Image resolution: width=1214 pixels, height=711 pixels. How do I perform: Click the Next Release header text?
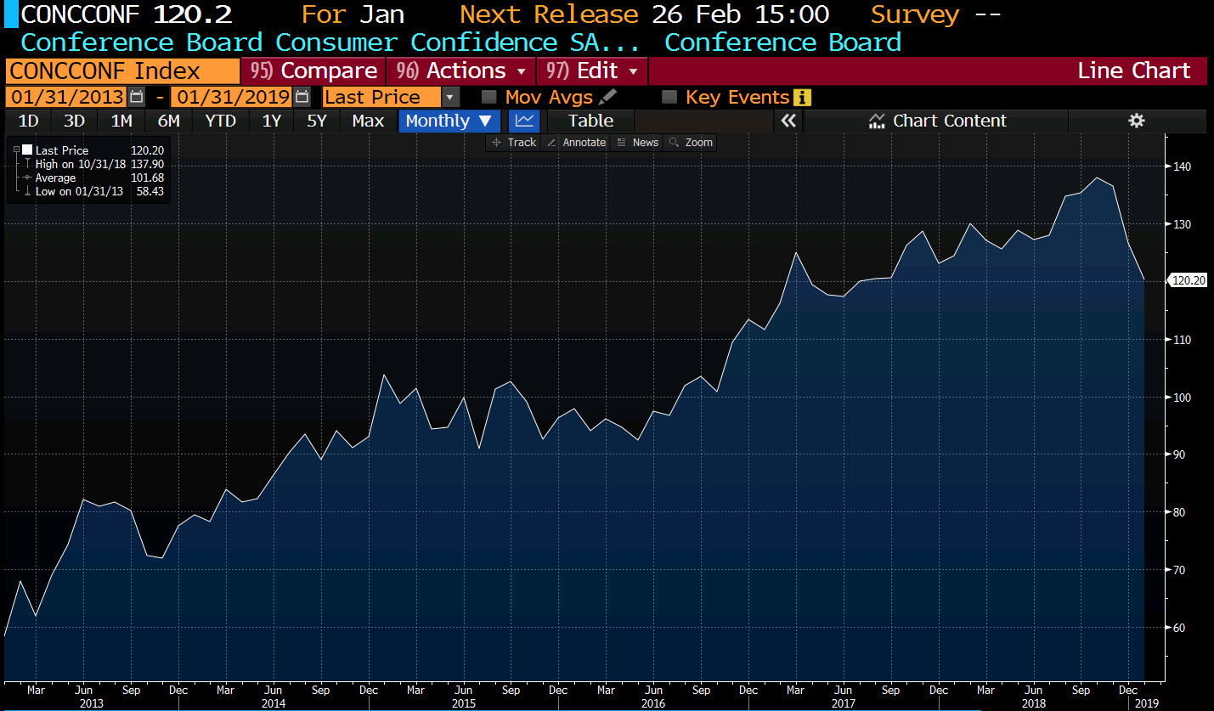(x=549, y=14)
